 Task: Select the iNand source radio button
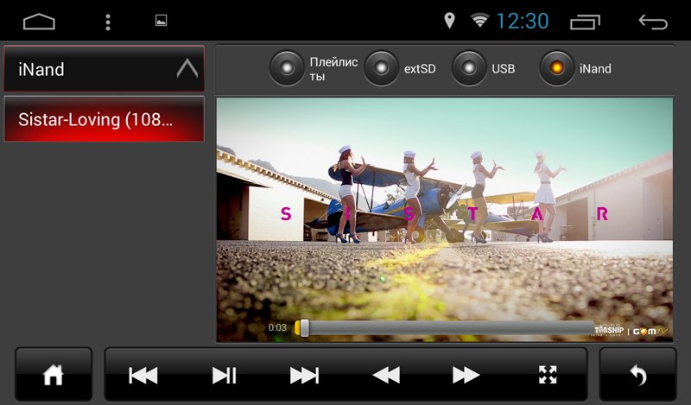click(x=557, y=68)
